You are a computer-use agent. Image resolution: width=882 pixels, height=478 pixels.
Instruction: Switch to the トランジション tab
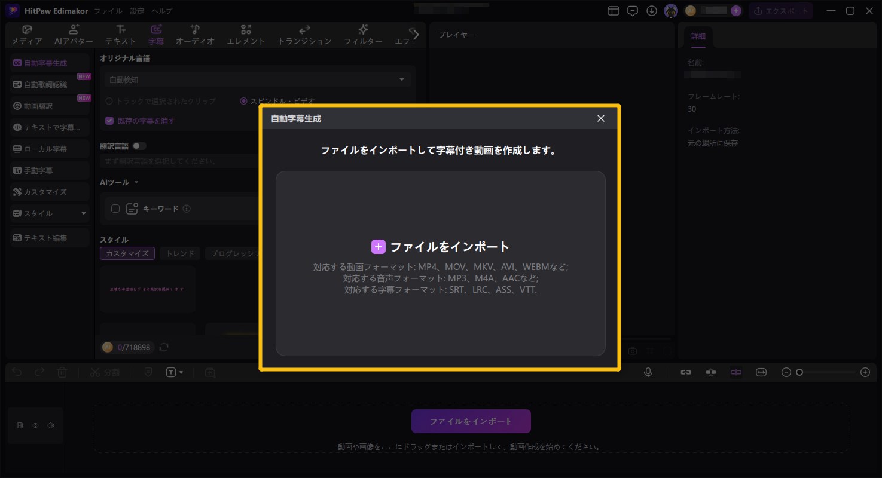tap(304, 35)
